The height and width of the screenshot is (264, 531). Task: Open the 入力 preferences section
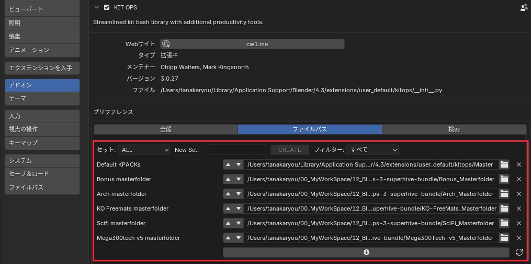coord(42,116)
